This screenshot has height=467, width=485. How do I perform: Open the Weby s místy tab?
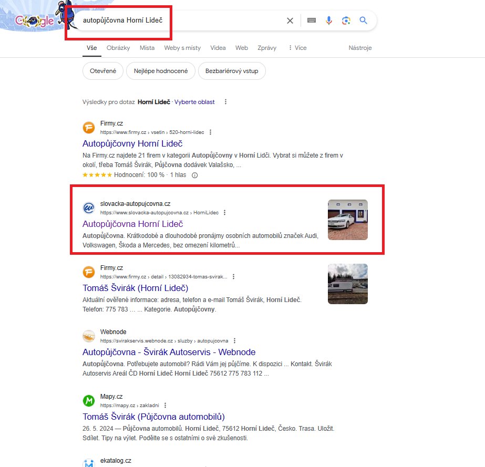pyautogui.click(x=182, y=48)
